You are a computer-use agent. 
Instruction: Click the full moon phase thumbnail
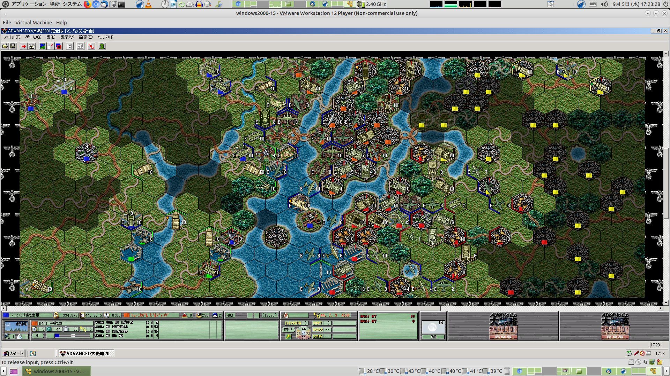point(433,328)
